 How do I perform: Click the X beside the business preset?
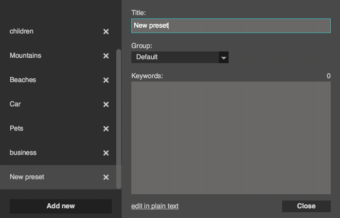[106, 153]
